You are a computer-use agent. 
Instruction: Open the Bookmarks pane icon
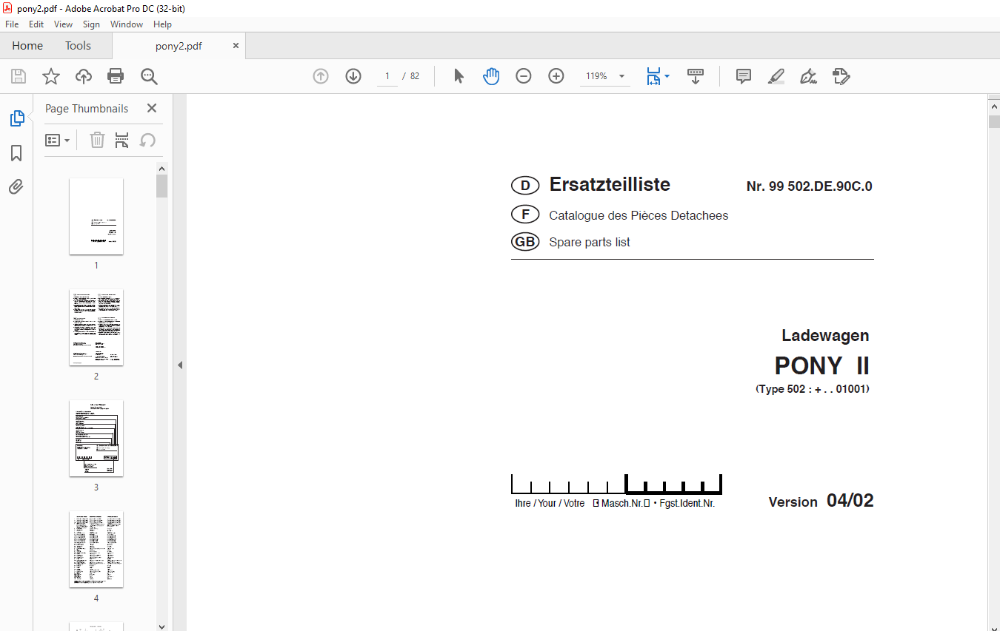pos(16,153)
